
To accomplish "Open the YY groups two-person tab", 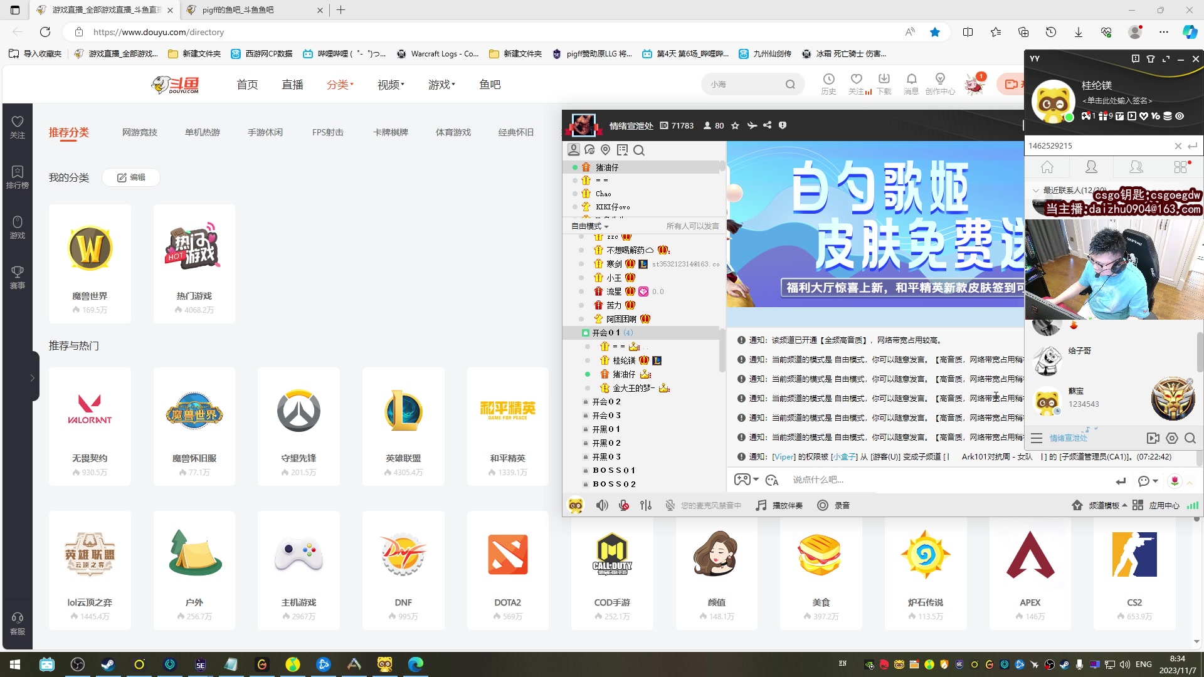I will click(1136, 167).
